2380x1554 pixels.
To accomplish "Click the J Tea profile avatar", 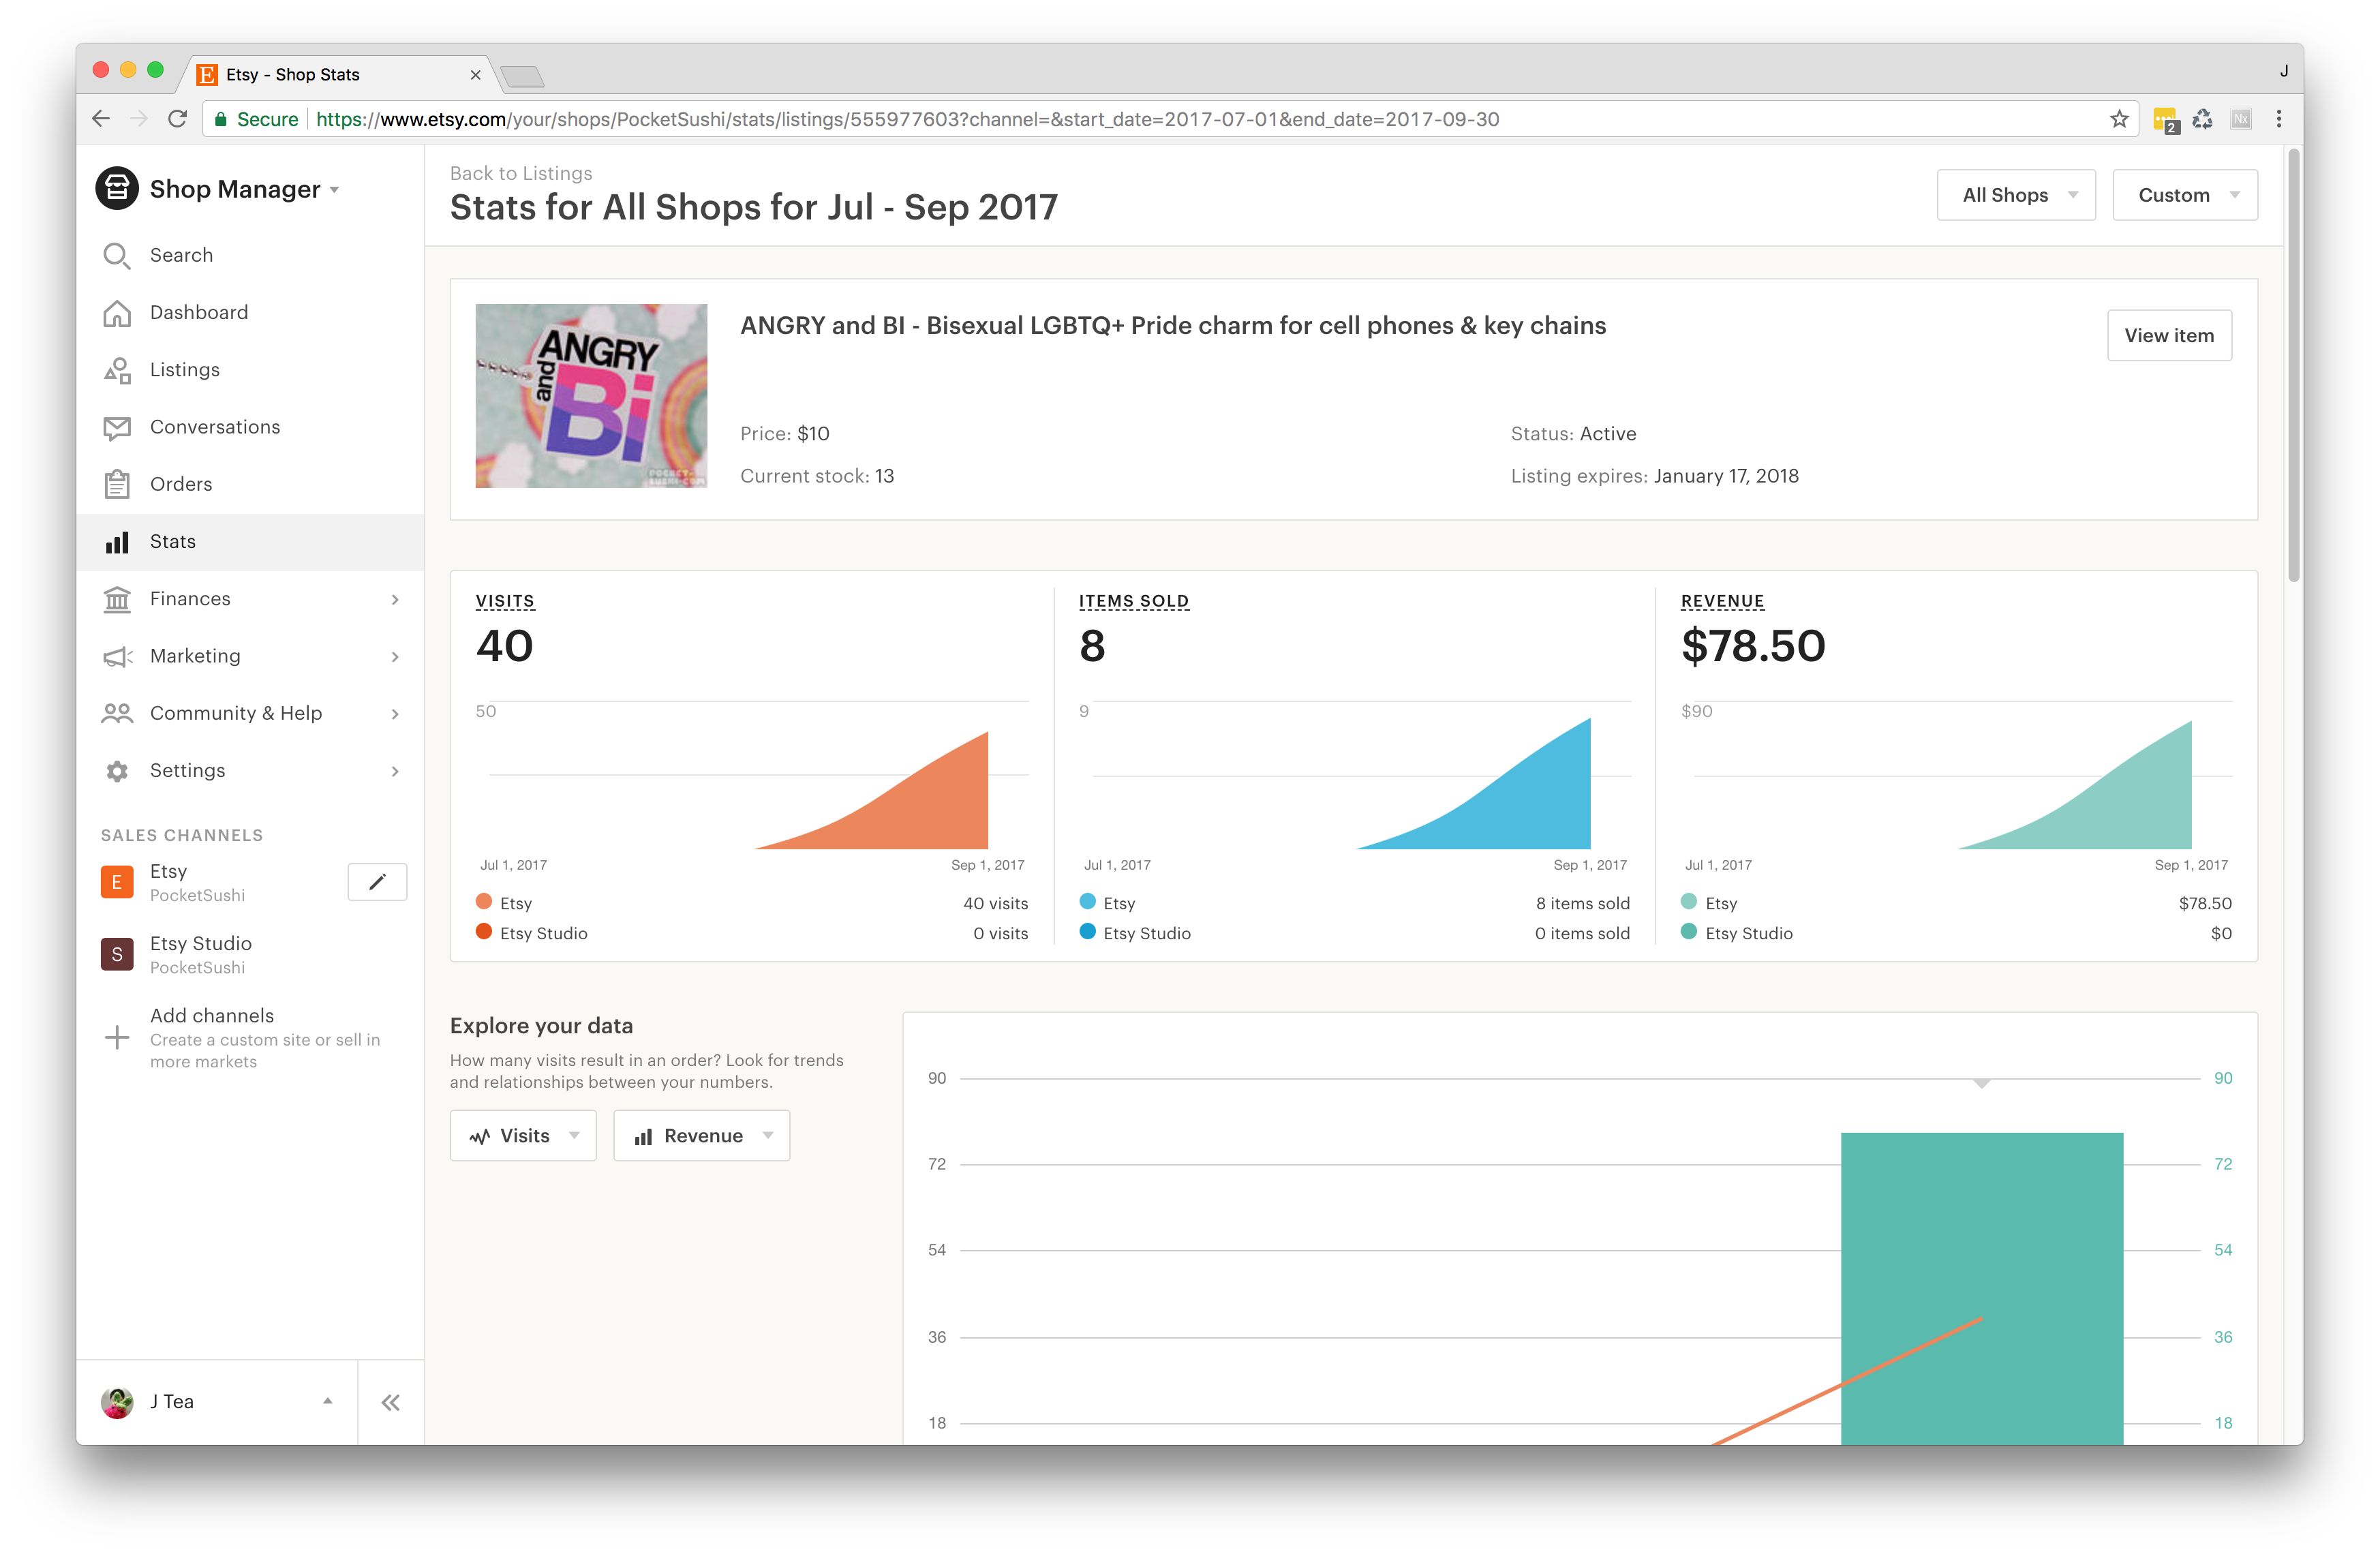I will point(117,1402).
